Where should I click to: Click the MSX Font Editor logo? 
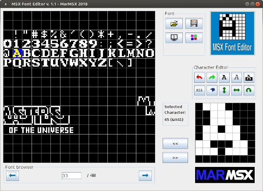[x=232, y=33]
